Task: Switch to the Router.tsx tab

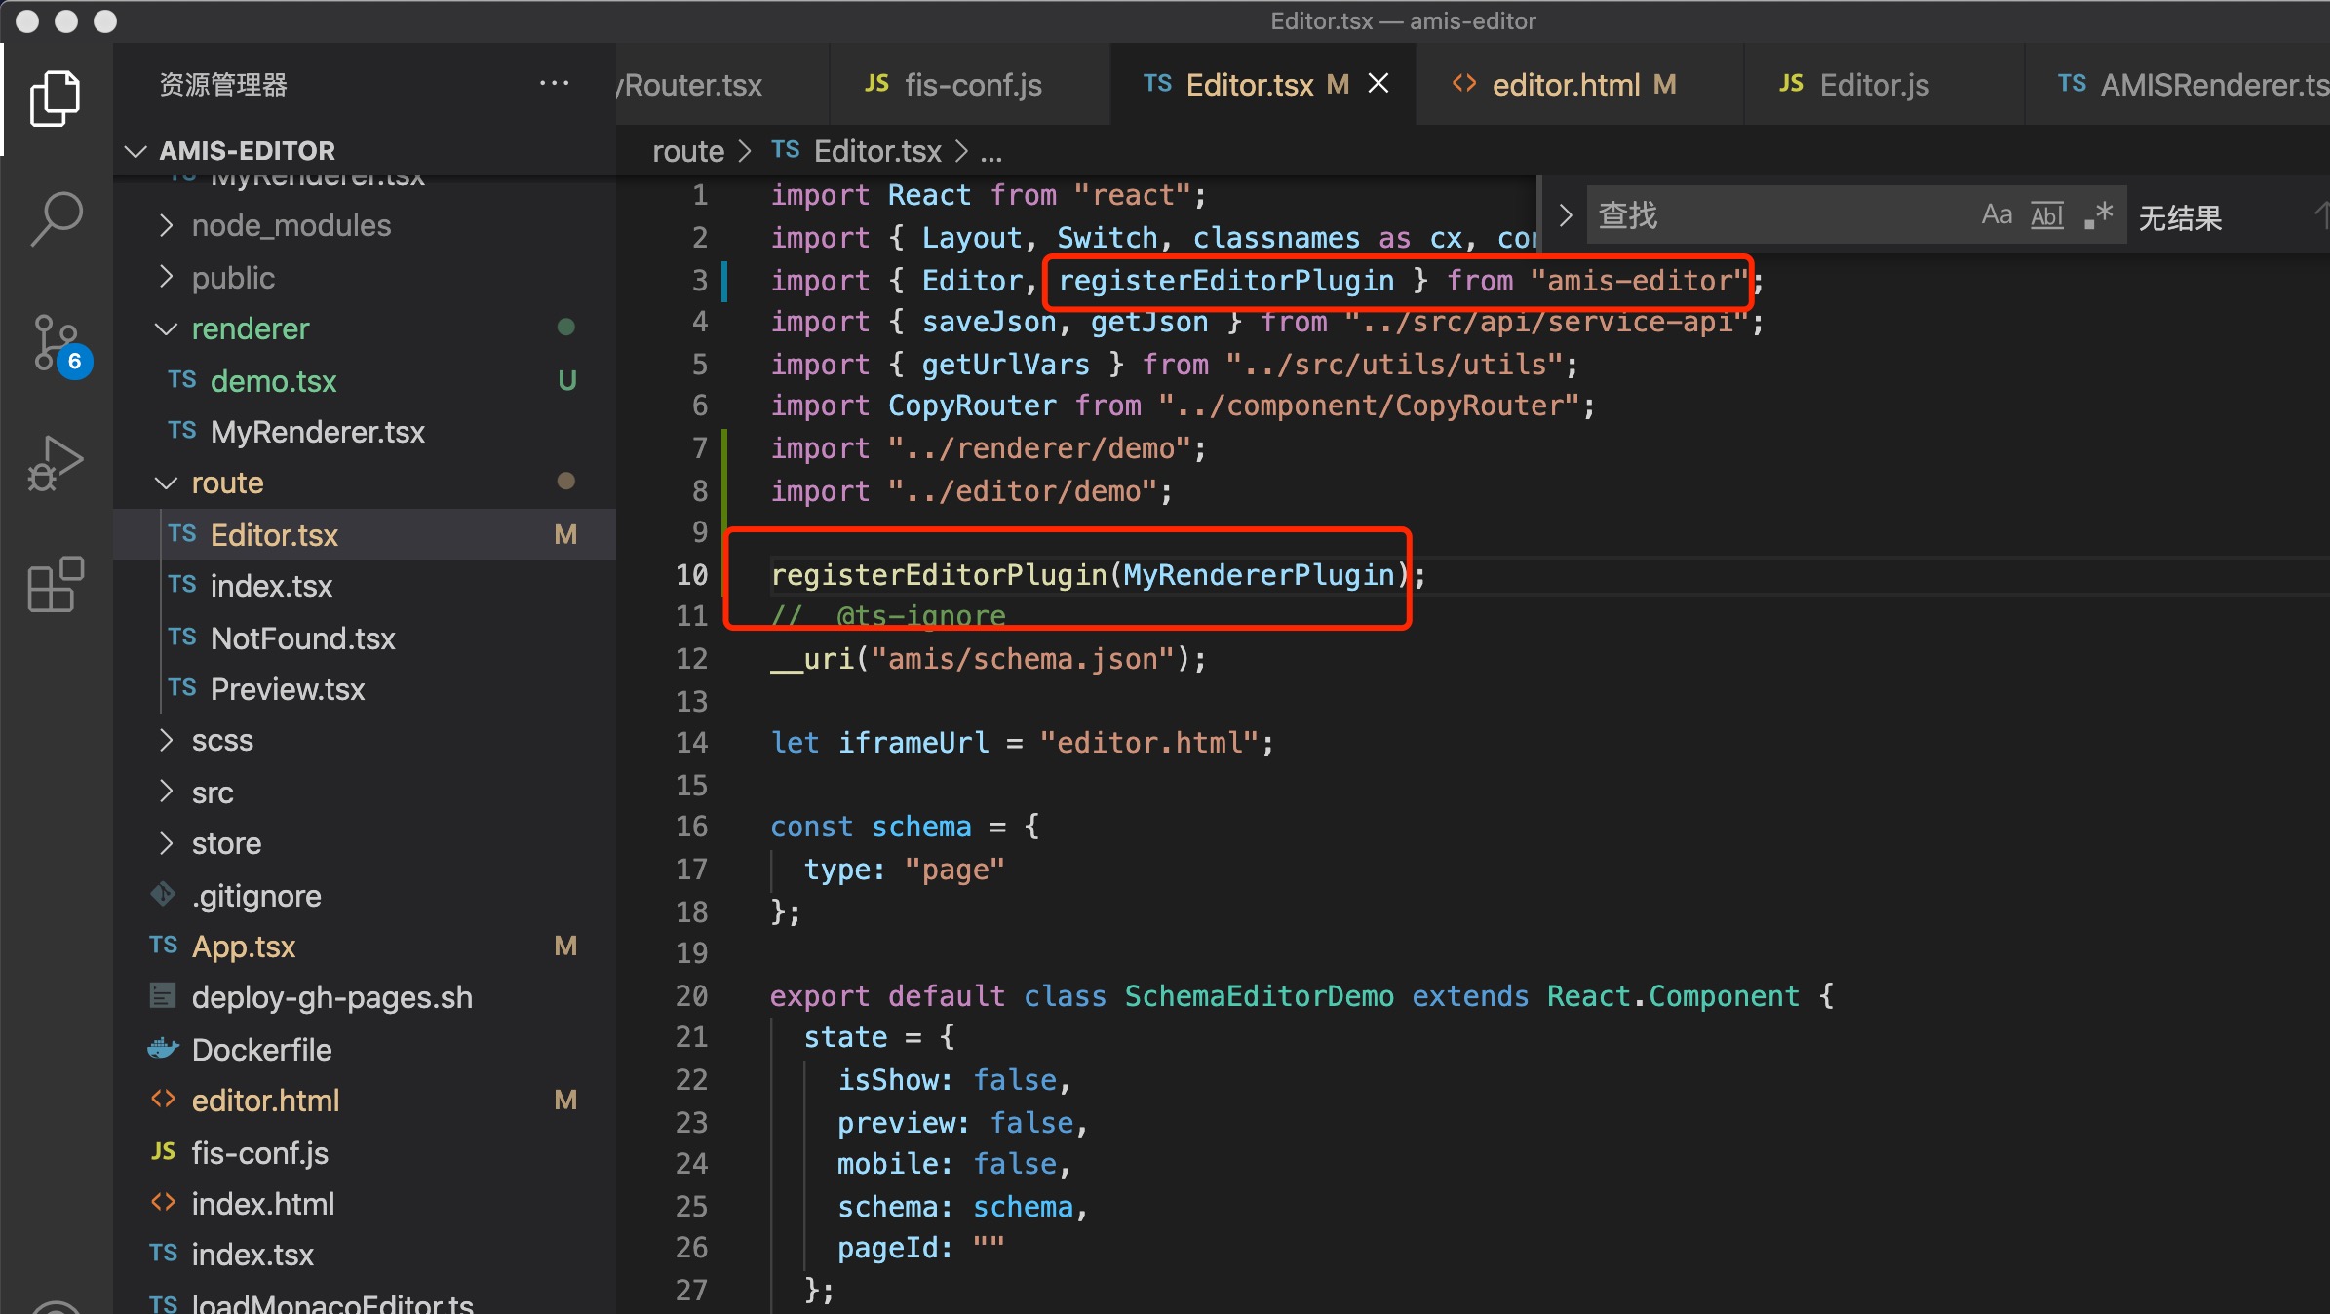Action: 721,84
